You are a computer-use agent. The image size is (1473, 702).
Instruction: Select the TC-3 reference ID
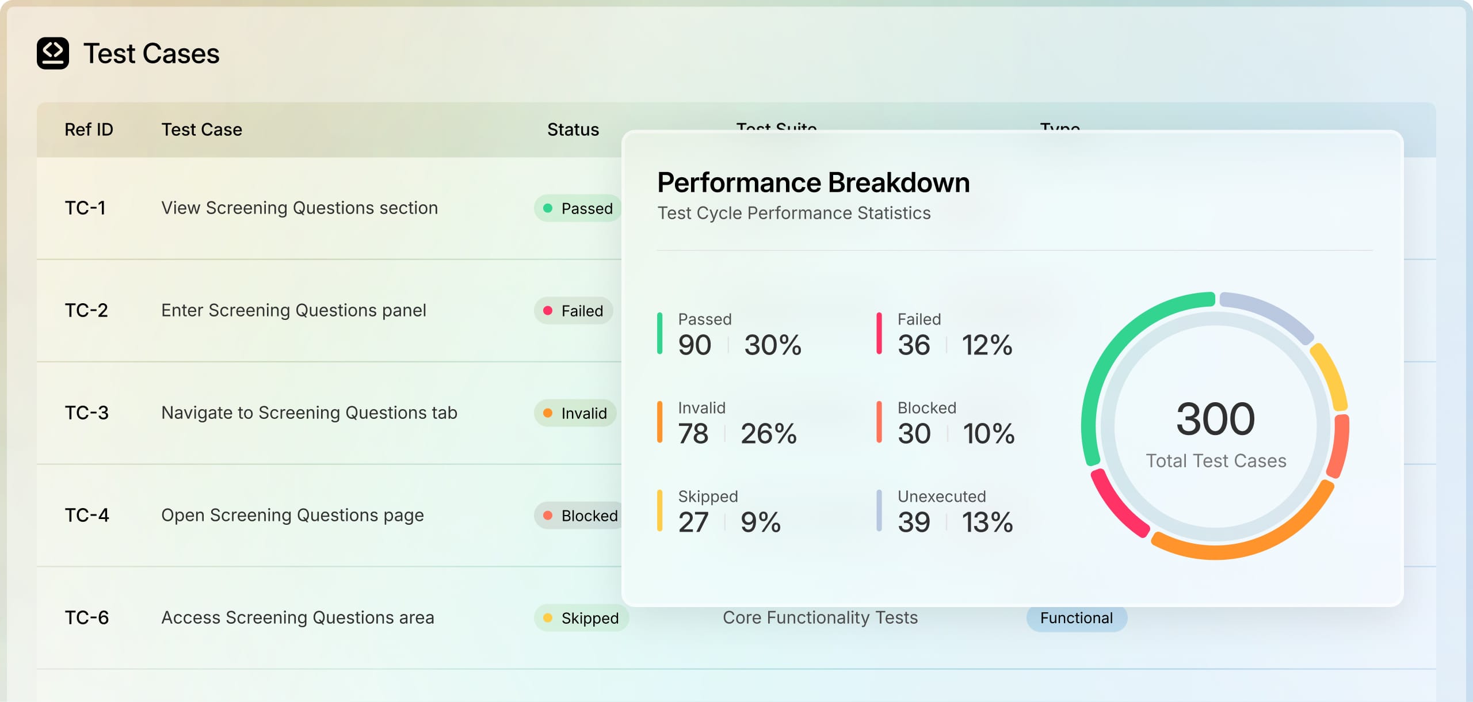click(86, 413)
